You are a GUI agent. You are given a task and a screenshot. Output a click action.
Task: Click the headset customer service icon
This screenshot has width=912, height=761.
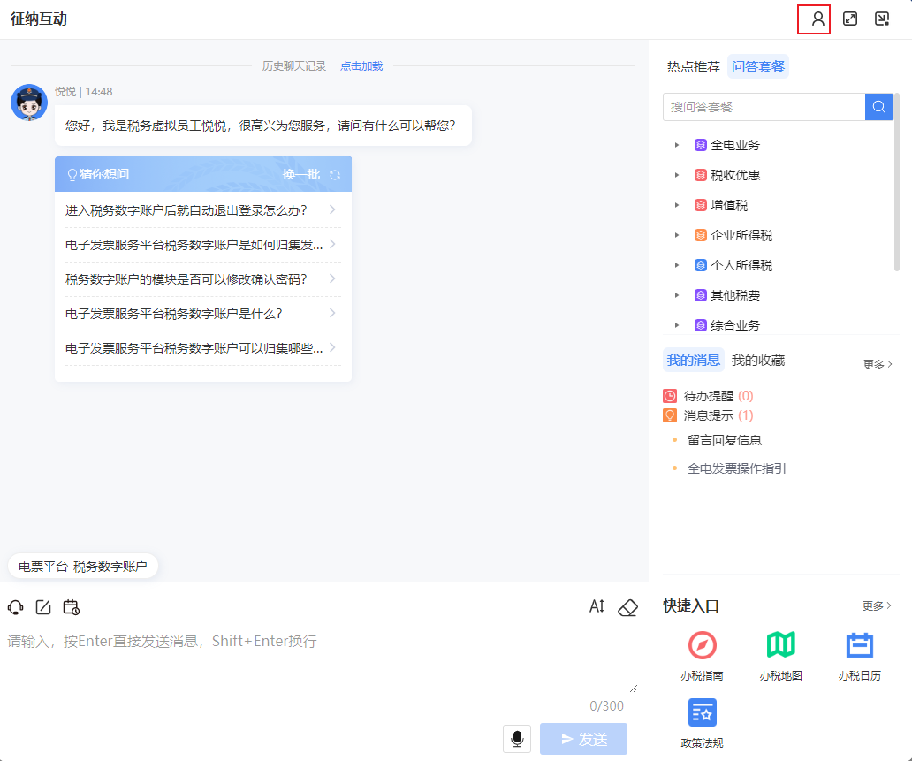[15, 607]
